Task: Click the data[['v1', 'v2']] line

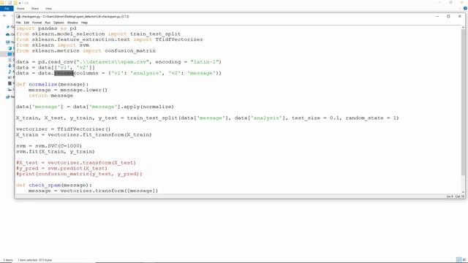Action: click(x=56, y=67)
